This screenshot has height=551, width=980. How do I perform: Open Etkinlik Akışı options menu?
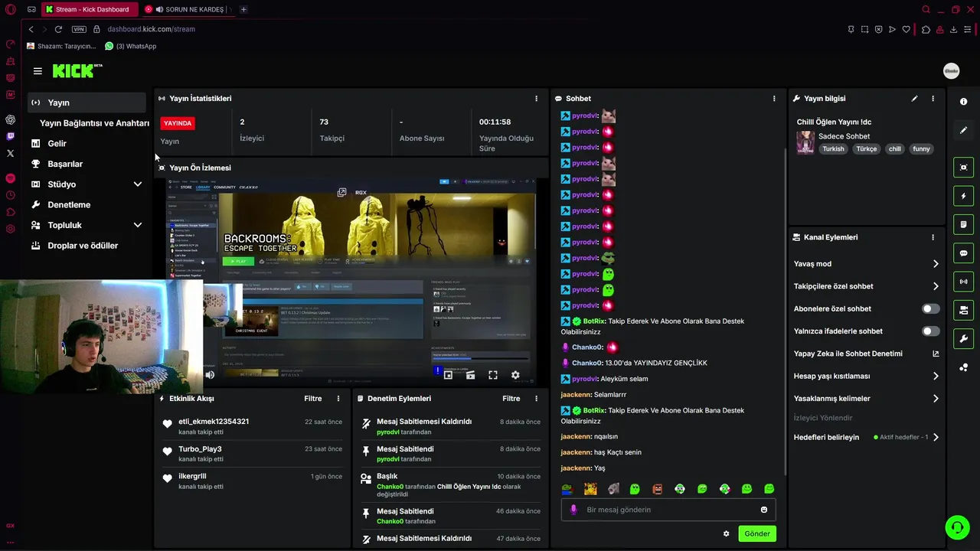tap(338, 399)
